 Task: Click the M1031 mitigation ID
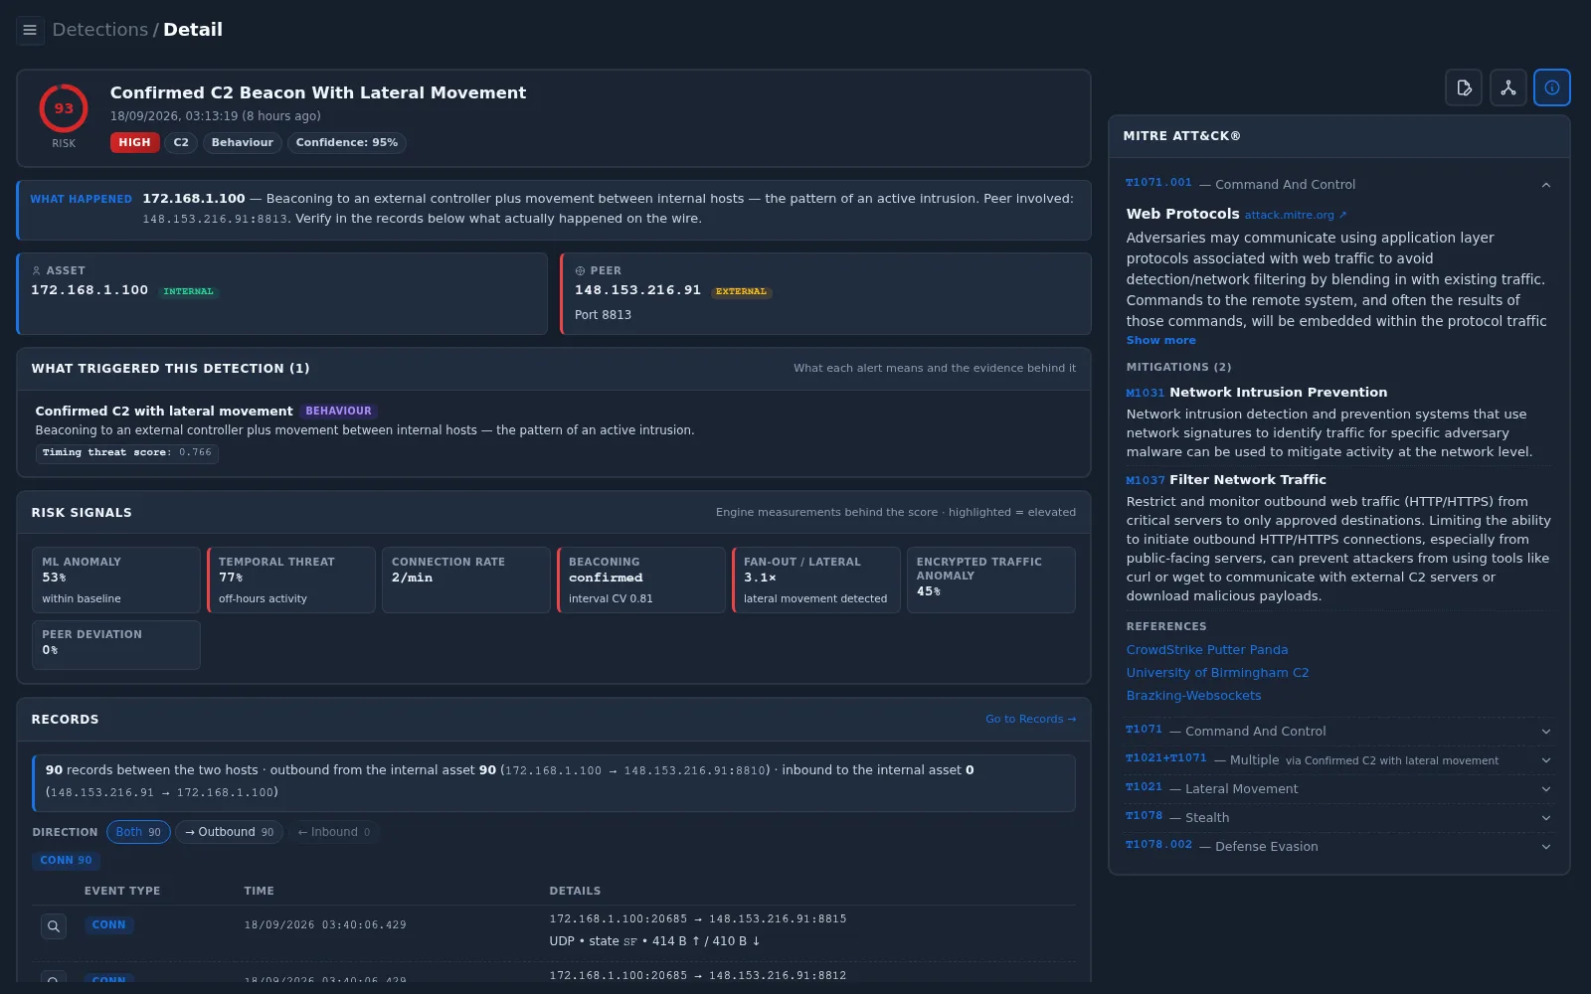tap(1145, 394)
